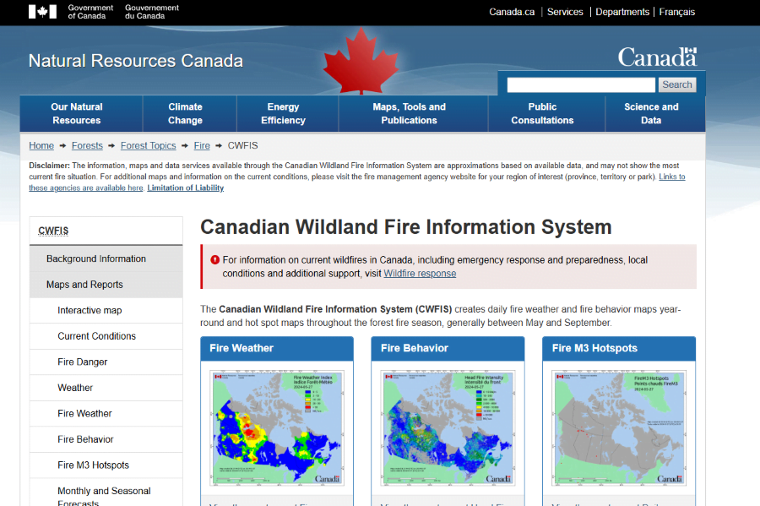Image resolution: width=760 pixels, height=506 pixels.
Task: Open Limitation of Liability link
Action: [186, 188]
